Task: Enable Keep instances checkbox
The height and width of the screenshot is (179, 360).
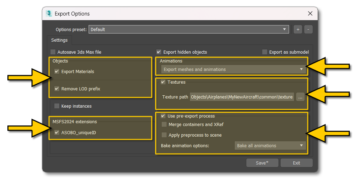Action: [57, 106]
